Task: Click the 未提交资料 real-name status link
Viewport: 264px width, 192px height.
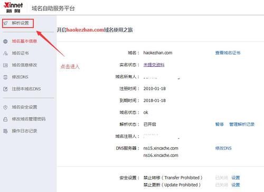Action: pyautogui.click(x=154, y=65)
